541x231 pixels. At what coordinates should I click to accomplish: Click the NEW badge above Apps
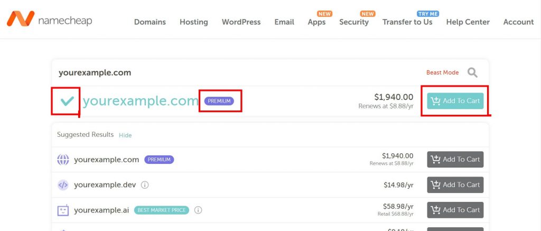pos(324,14)
